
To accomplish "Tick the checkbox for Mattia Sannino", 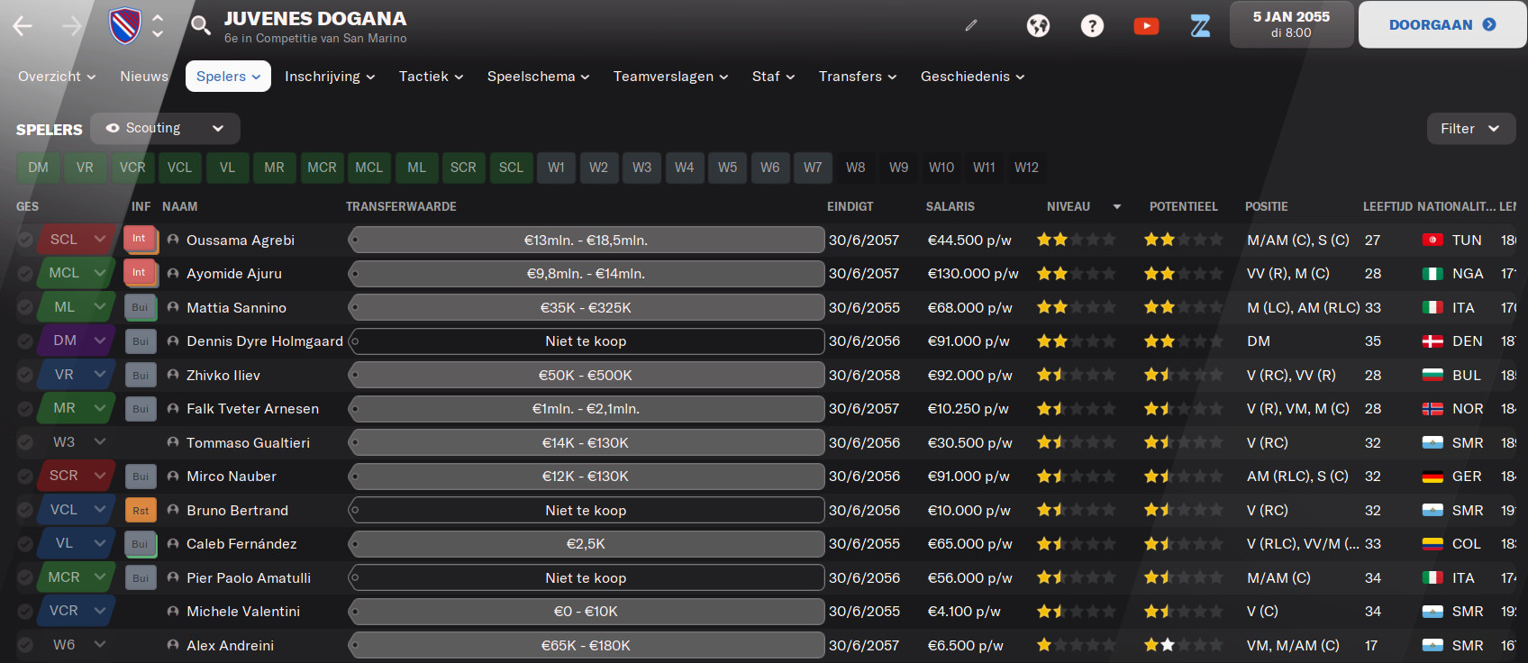I will click(25, 307).
